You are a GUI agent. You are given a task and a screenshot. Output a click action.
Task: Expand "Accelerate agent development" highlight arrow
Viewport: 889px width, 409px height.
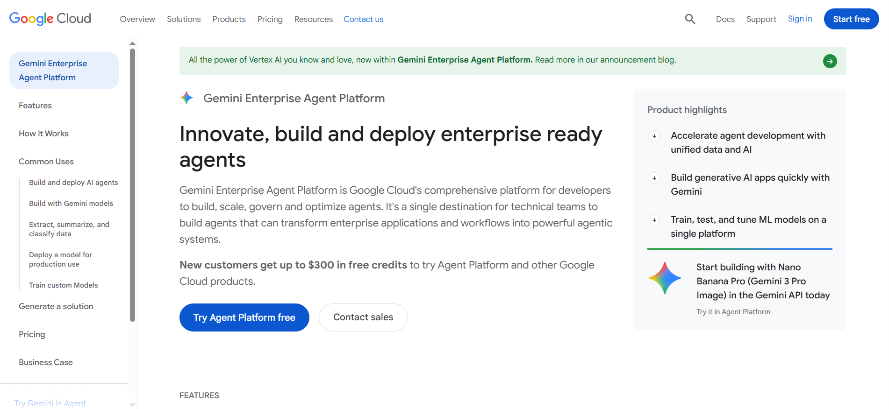pyautogui.click(x=654, y=136)
